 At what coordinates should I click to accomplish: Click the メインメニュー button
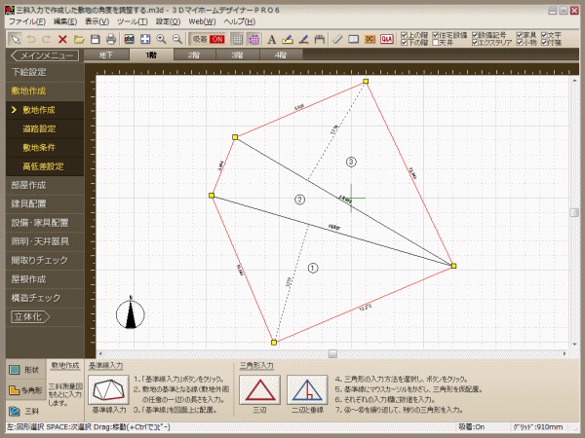click(37, 55)
